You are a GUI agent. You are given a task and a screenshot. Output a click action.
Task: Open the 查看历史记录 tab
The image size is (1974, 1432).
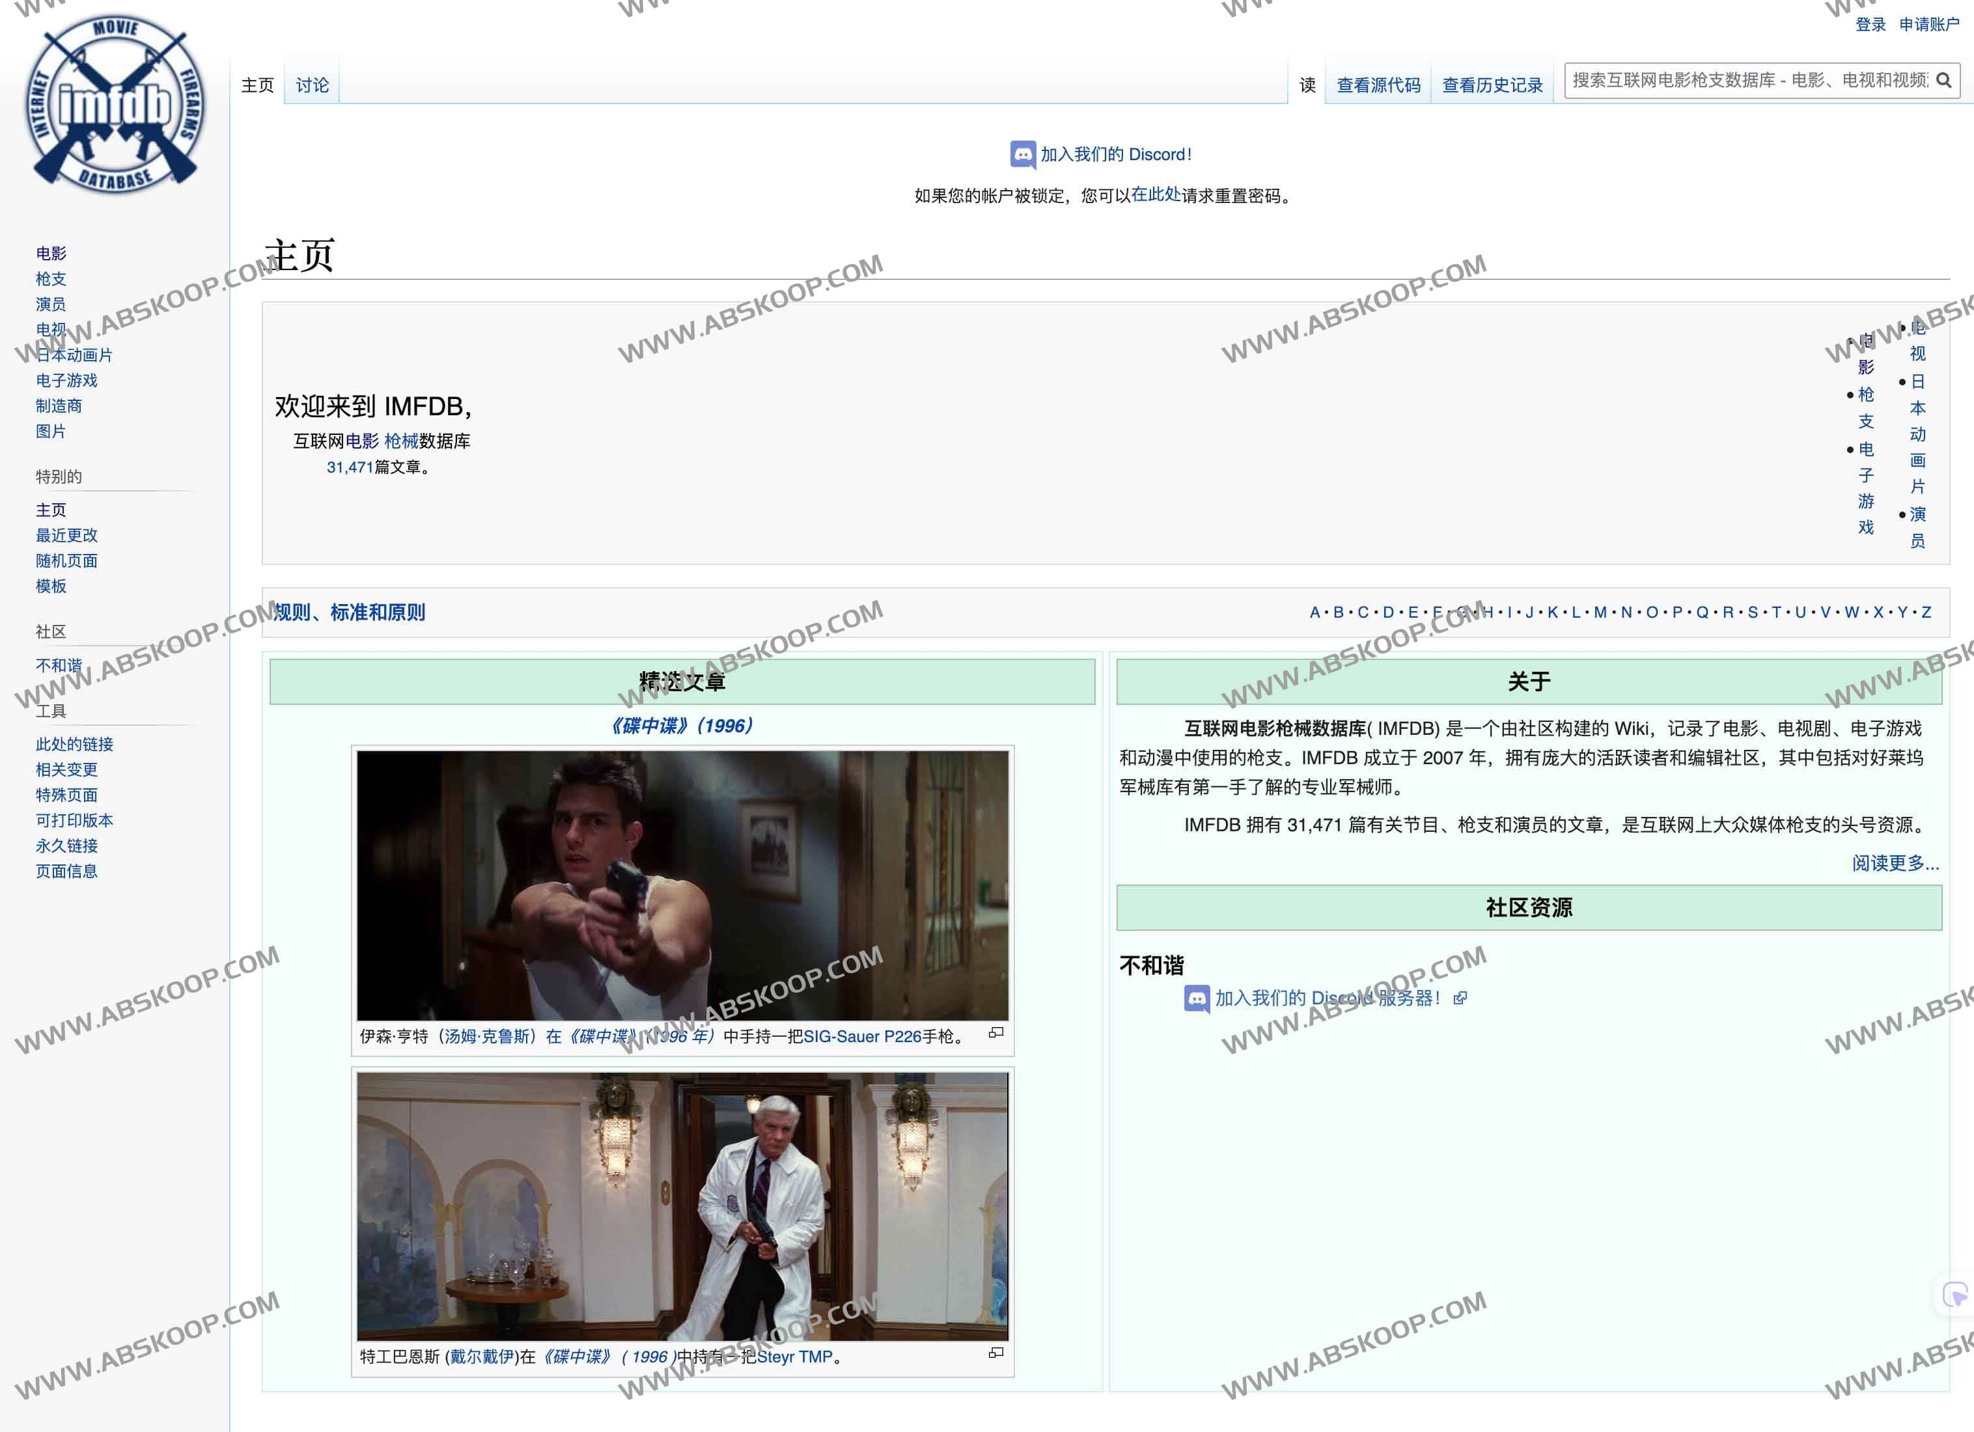coord(1492,85)
